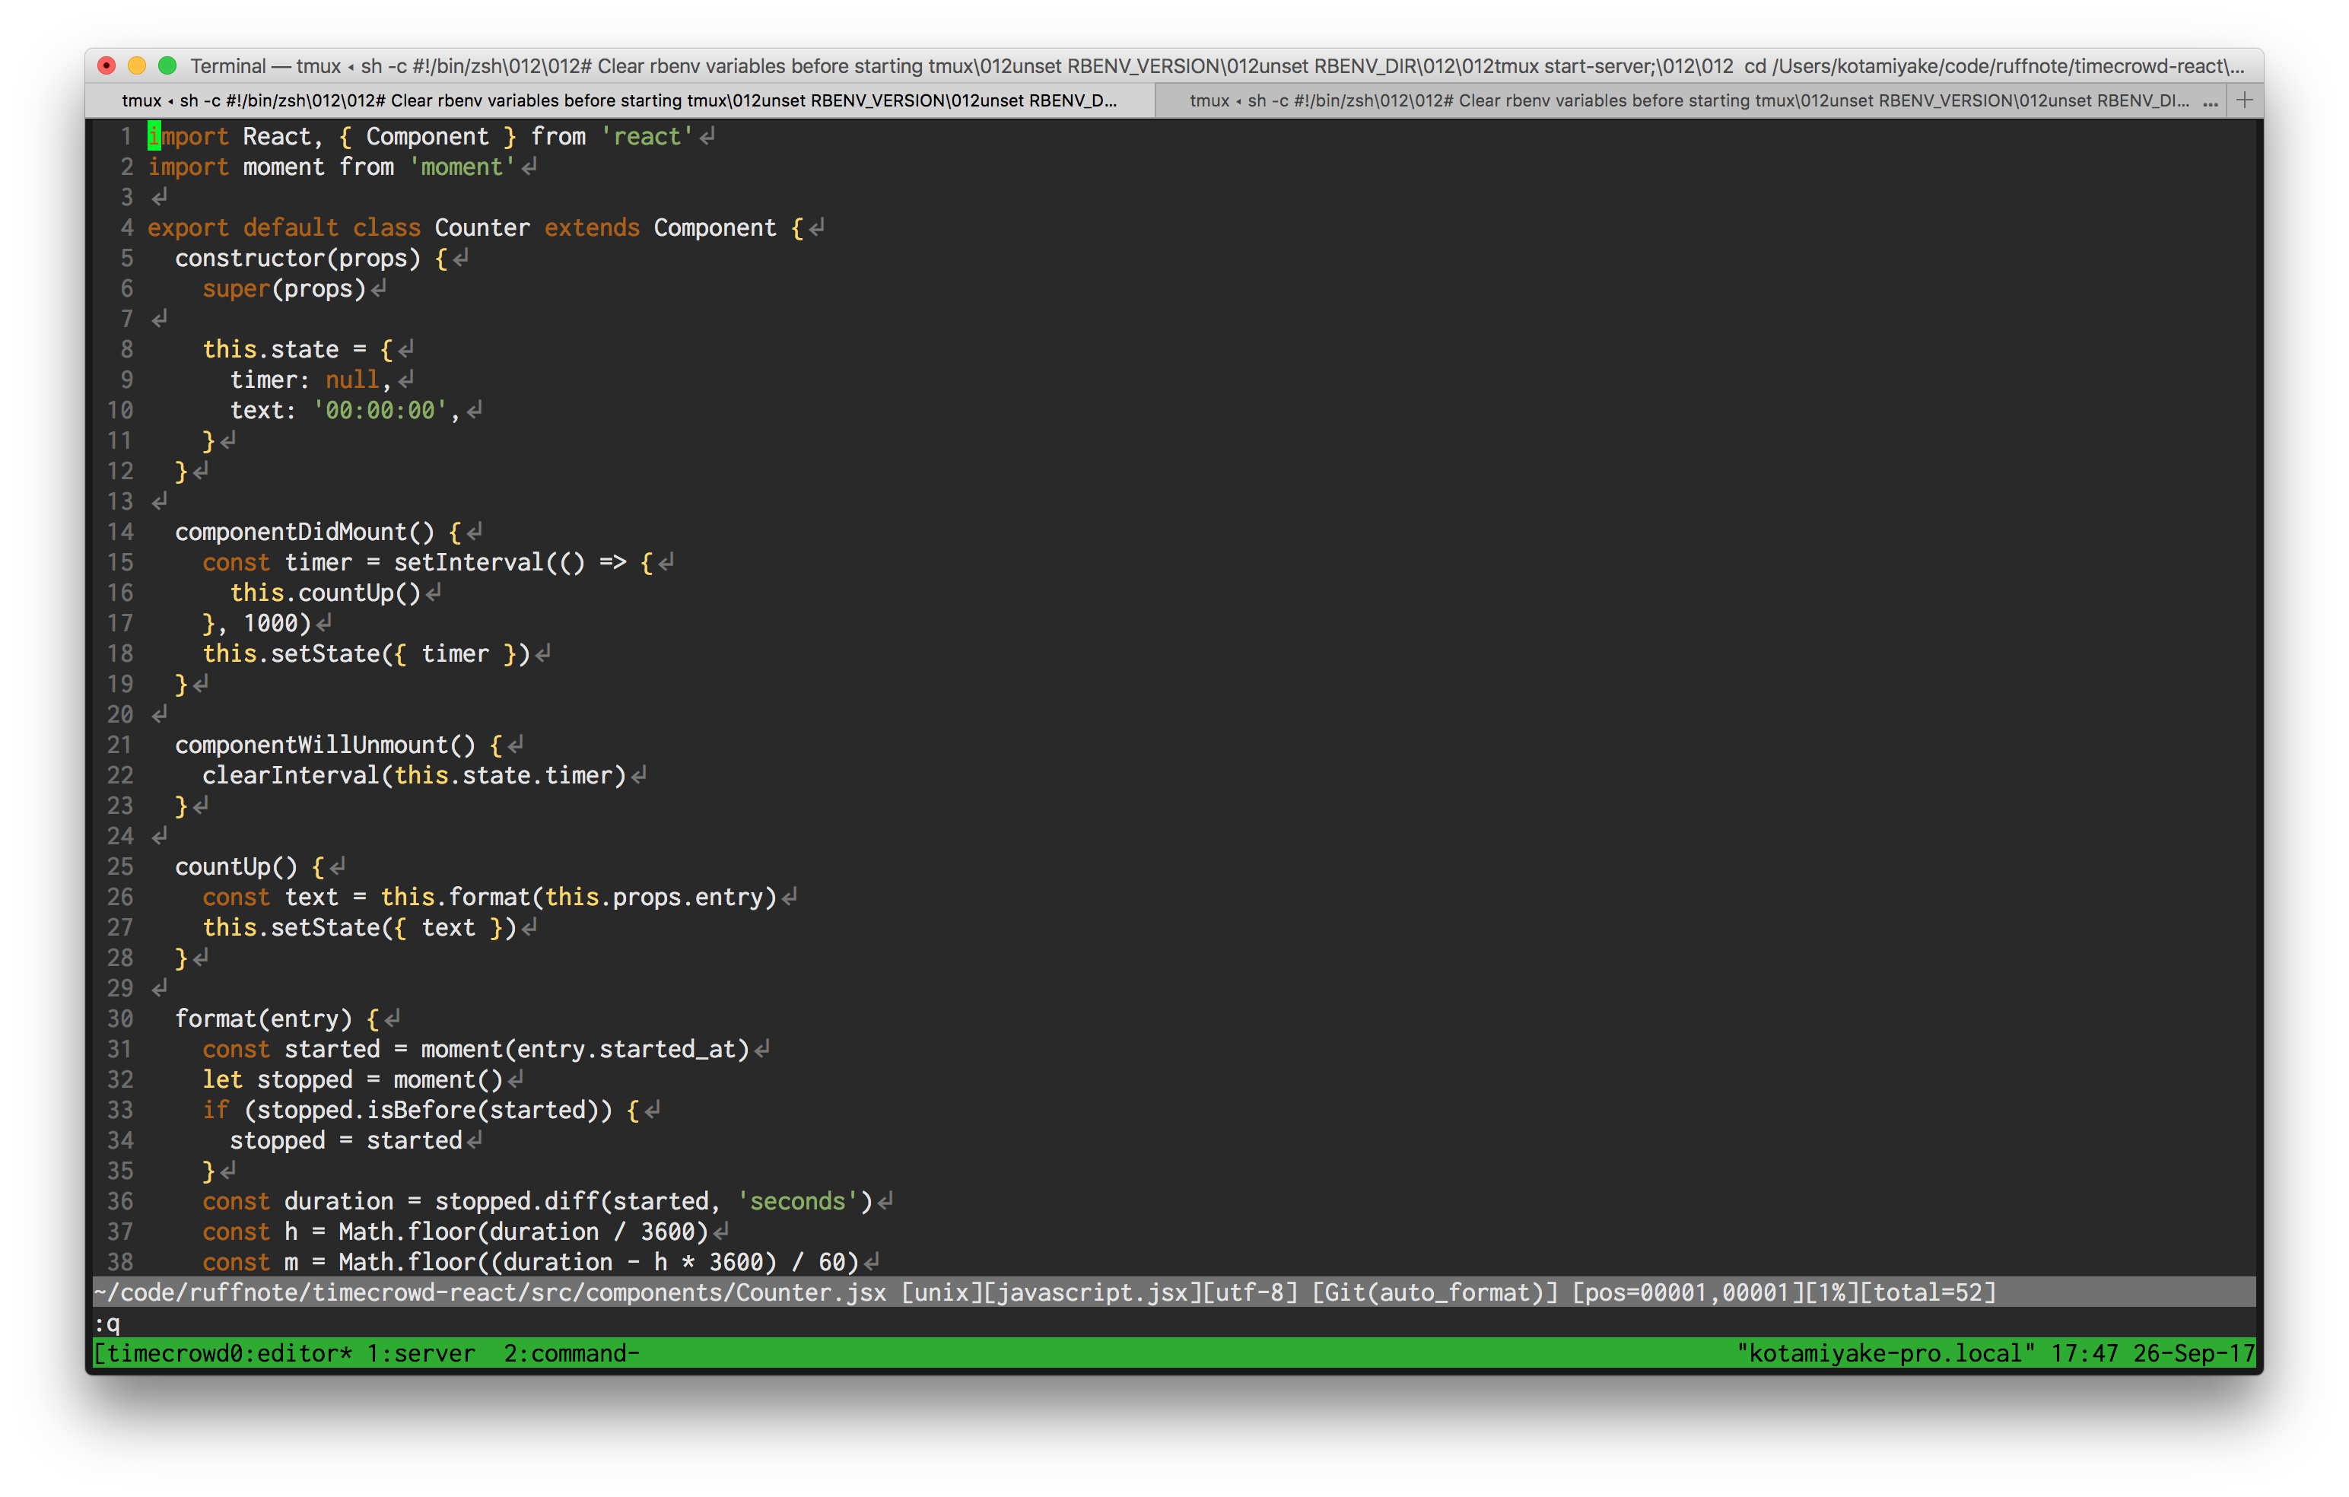Select tmux window 2:command in status bar
The width and height of the screenshot is (2349, 1497).
pyautogui.click(x=571, y=1354)
